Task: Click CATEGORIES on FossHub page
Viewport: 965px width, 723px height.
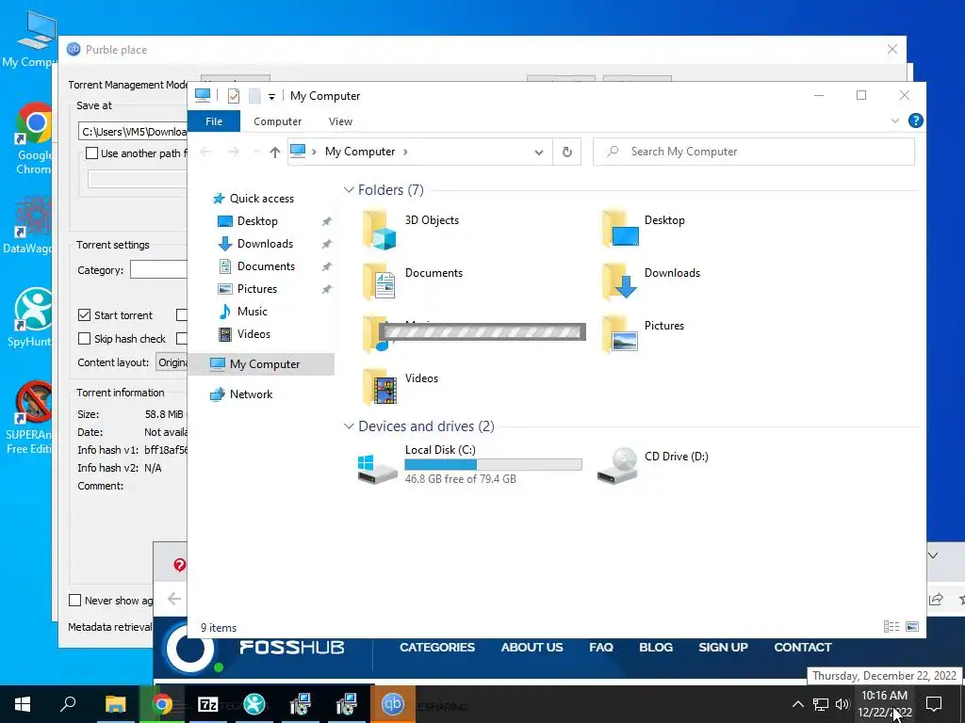Action: (437, 648)
